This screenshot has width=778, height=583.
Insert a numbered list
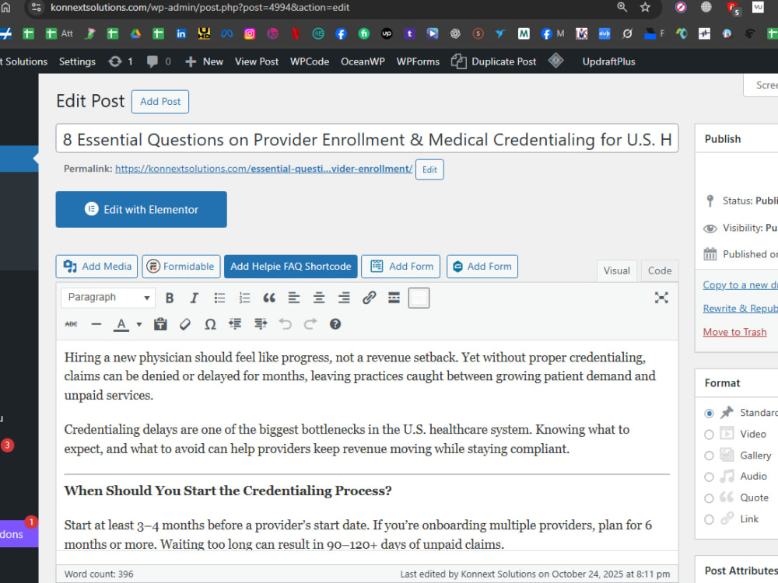tap(244, 298)
